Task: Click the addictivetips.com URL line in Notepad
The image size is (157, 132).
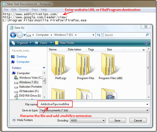Action: 30,14
